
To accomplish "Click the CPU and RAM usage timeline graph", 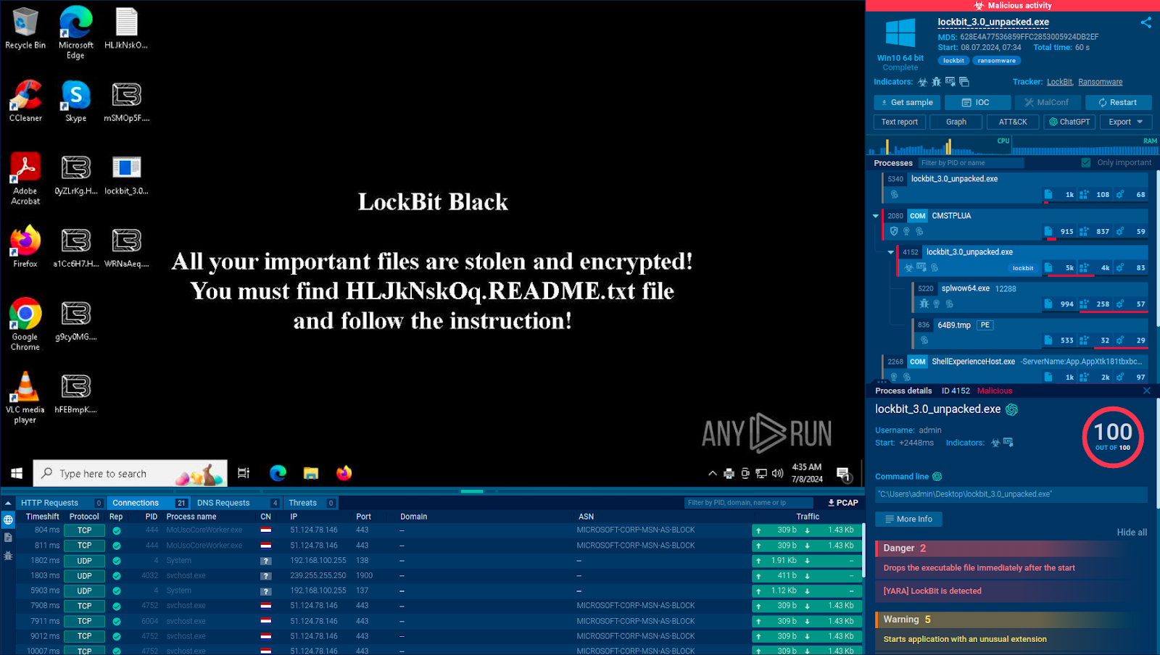I will pos(1012,146).
